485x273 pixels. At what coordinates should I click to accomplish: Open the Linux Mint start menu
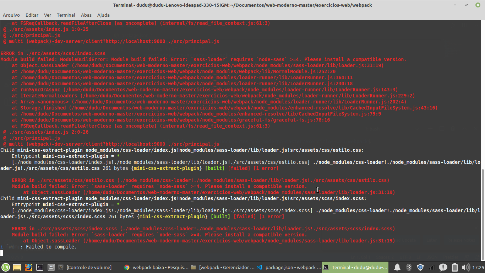pos(6,267)
